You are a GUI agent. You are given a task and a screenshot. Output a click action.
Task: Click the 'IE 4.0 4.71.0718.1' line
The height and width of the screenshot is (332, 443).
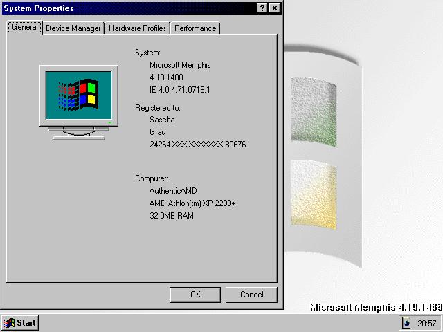pos(180,90)
